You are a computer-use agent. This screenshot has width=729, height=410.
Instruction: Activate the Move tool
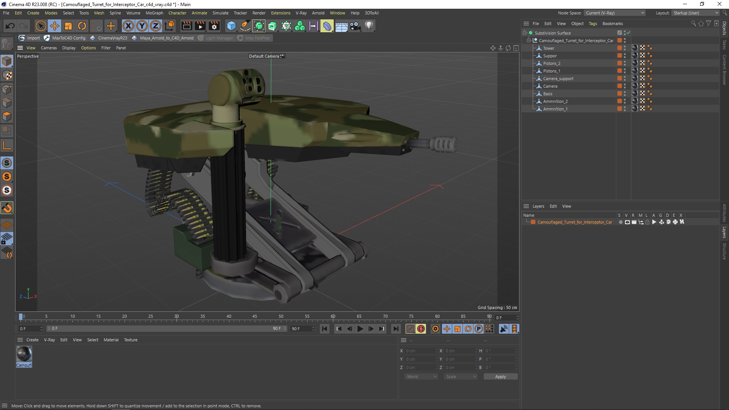(54, 26)
